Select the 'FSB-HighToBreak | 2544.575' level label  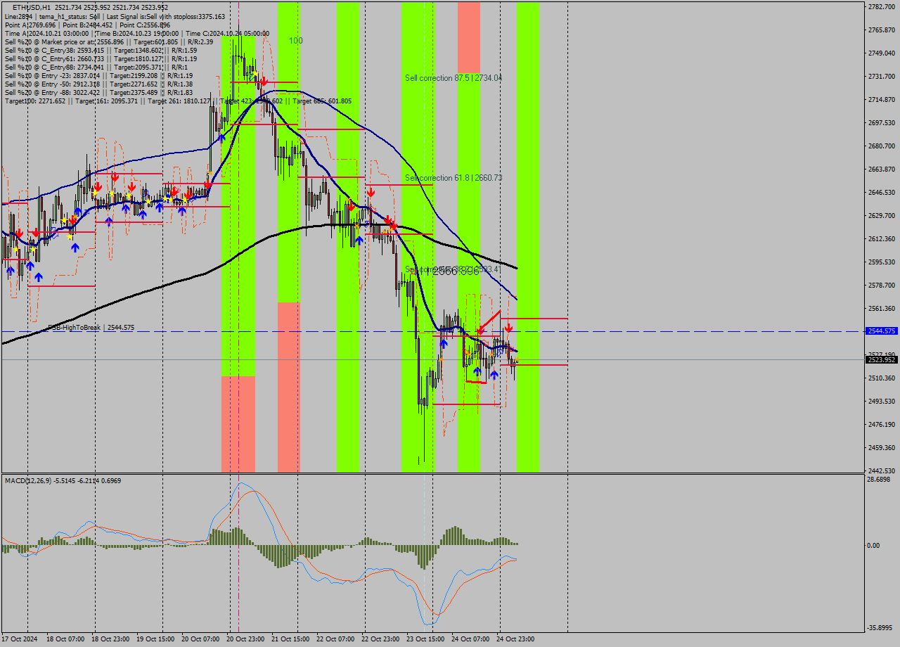click(91, 328)
